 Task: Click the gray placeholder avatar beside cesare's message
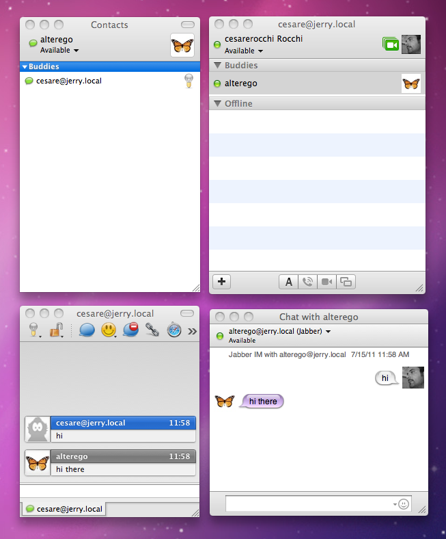pyautogui.click(x=38, y=429)
